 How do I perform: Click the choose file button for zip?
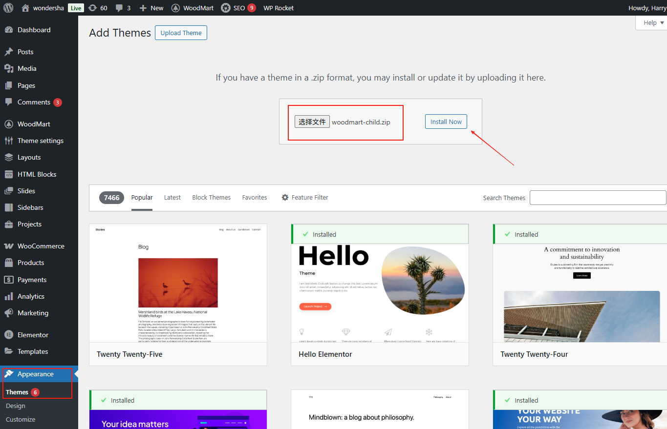(x=312, y=122)
